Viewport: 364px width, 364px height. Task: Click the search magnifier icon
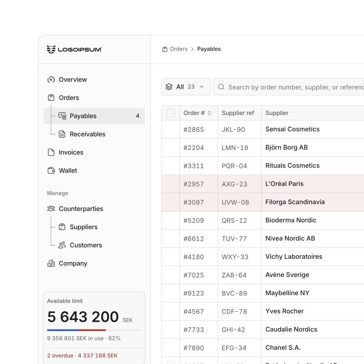(221, 87)
